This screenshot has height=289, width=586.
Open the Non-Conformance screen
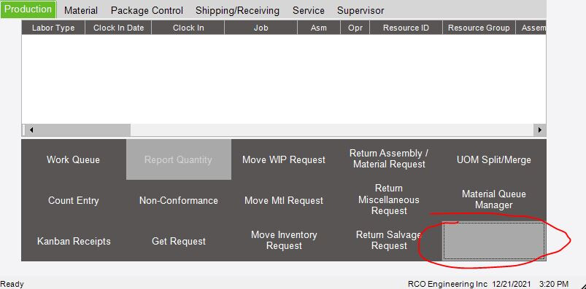point(178,200)
